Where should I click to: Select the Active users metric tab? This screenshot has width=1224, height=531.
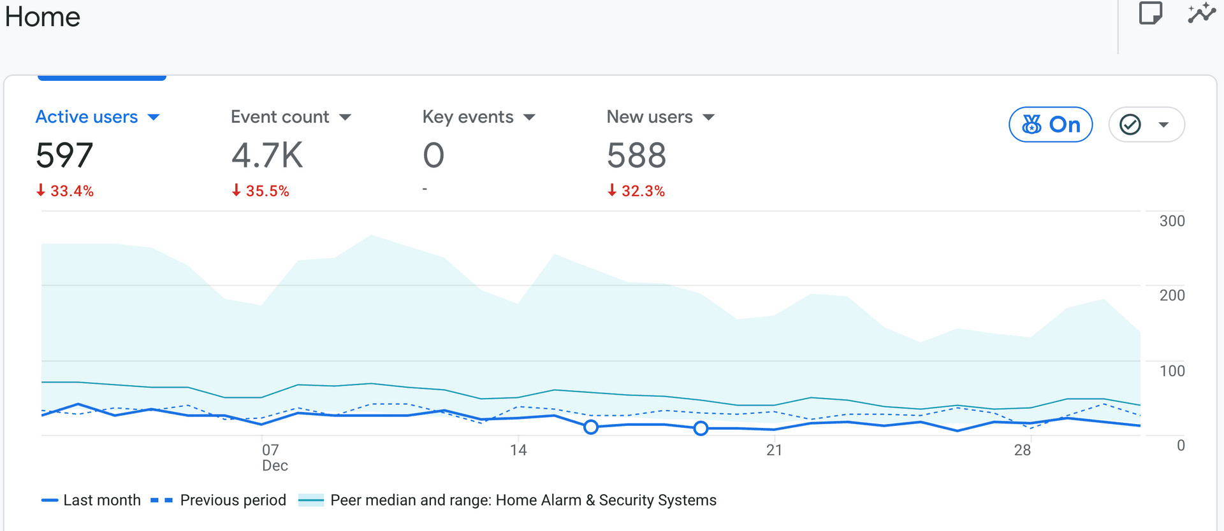(87, 117)
